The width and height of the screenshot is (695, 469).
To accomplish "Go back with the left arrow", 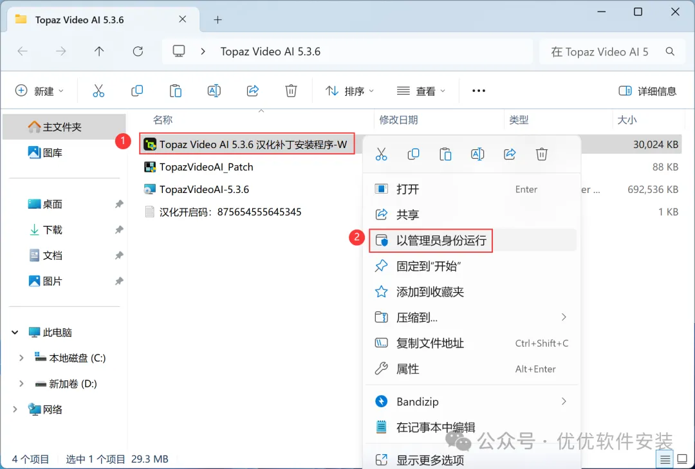I will [x=23, y=51].
